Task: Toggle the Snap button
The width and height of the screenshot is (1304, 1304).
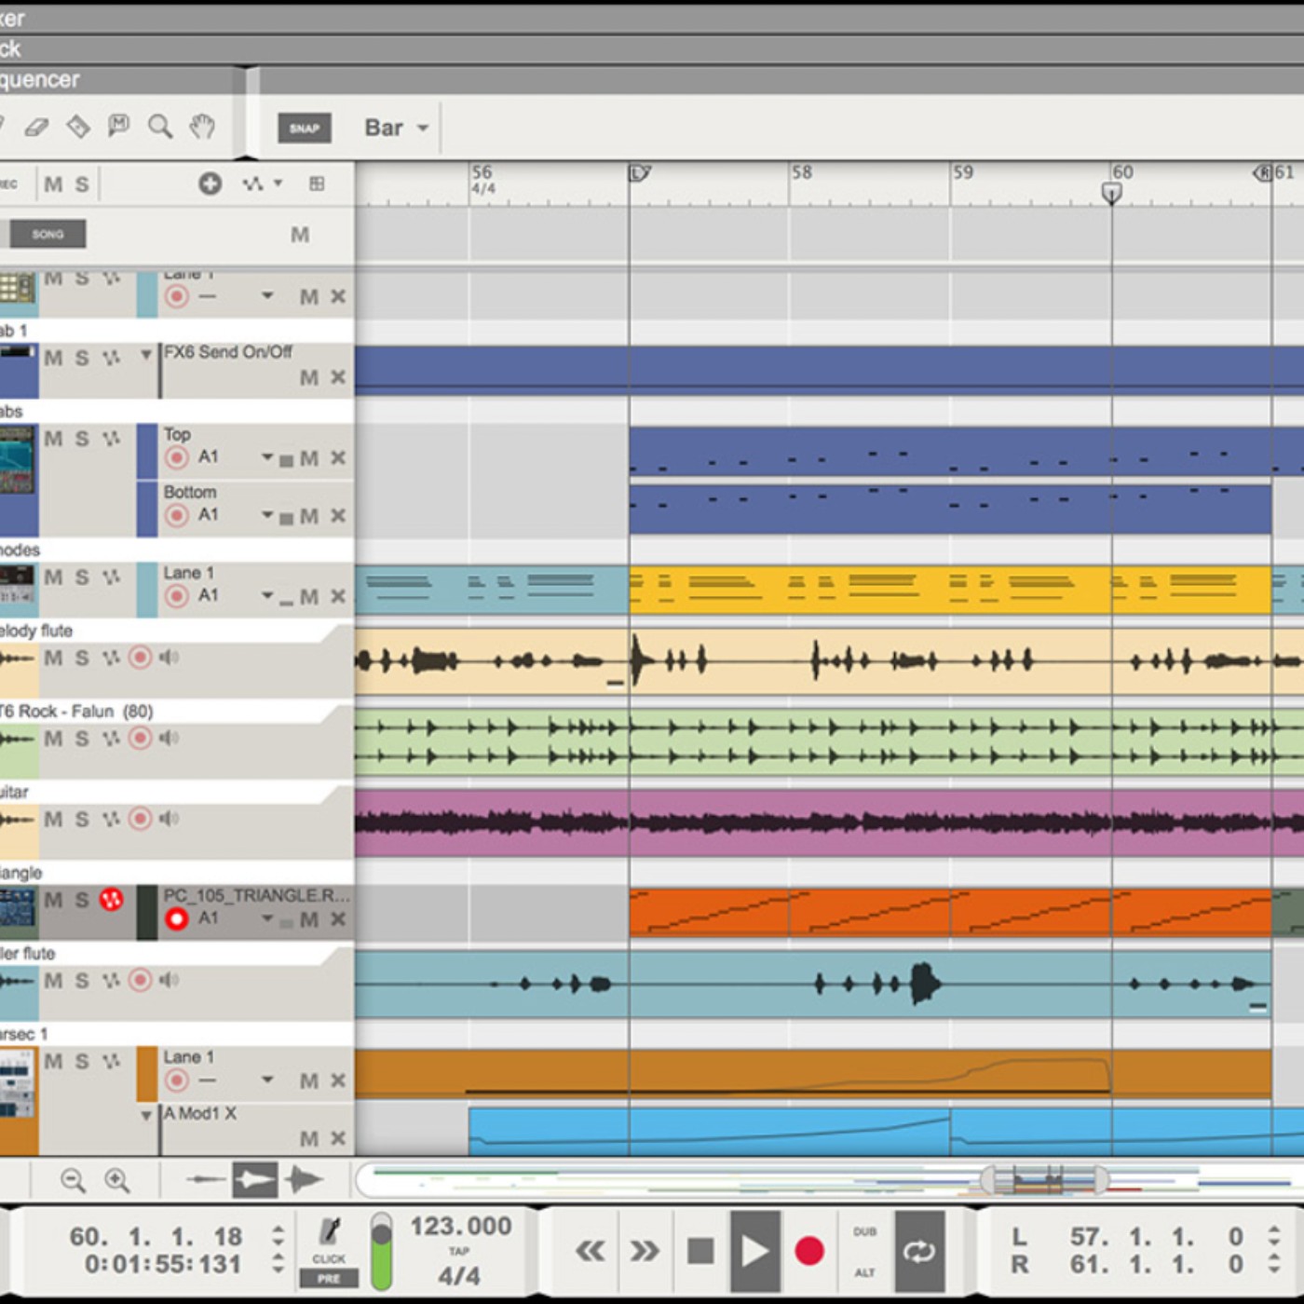Action: pos(304,128)
